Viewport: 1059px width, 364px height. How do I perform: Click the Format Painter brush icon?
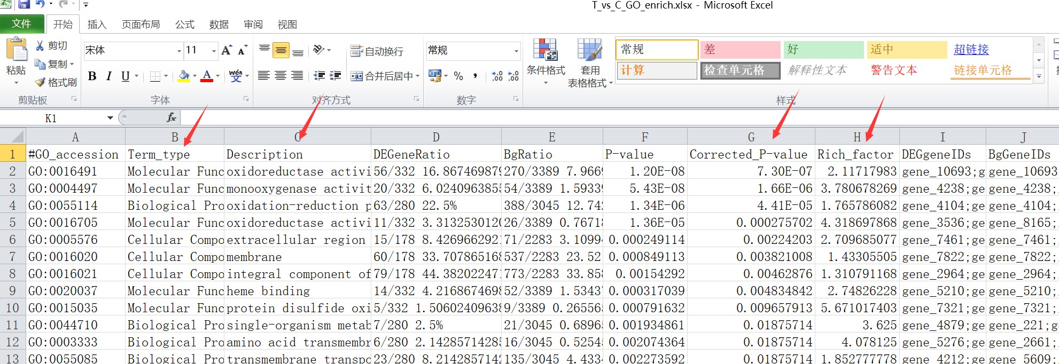[x=40, y=82]
